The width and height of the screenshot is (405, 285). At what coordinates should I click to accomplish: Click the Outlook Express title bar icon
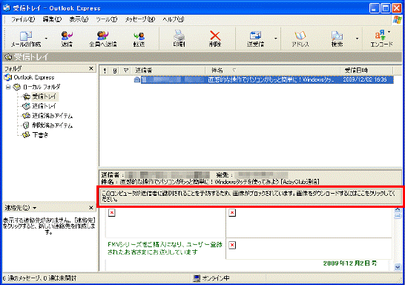7,8
